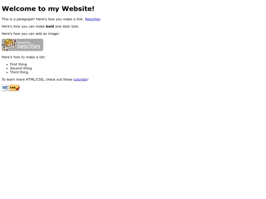266x199 pixels.
Task: Click the 'To learn more HTML/CSS' sentence
Action: [x=45, y=80]
